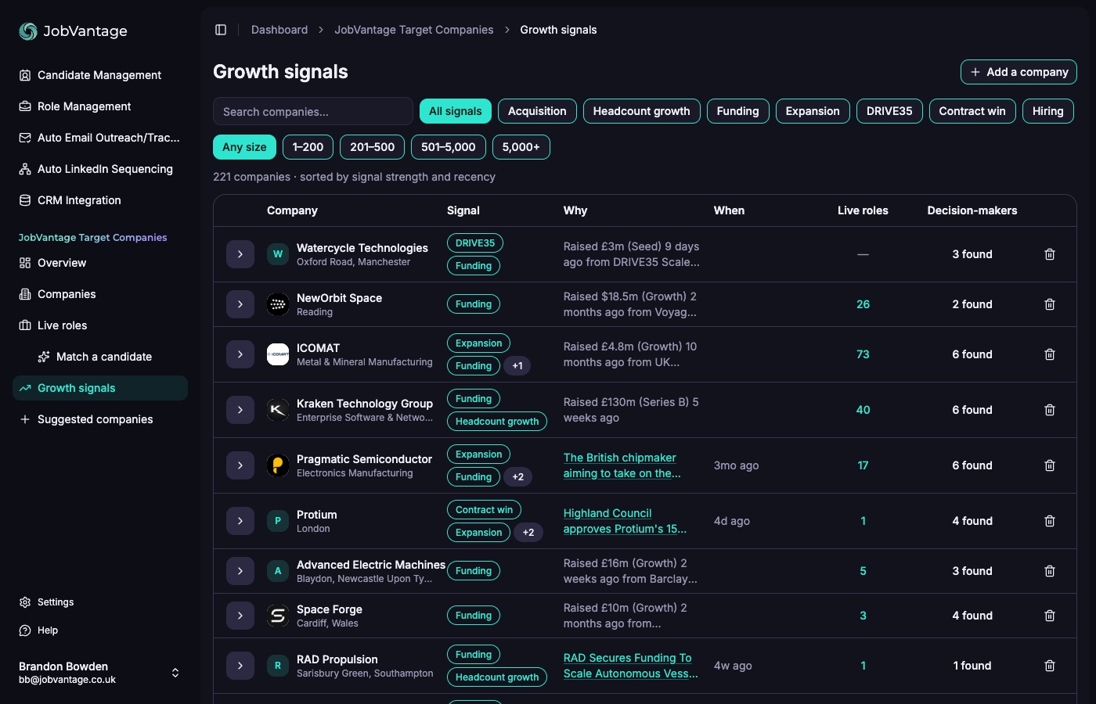Click the Search companies field

tap(313, 111)
